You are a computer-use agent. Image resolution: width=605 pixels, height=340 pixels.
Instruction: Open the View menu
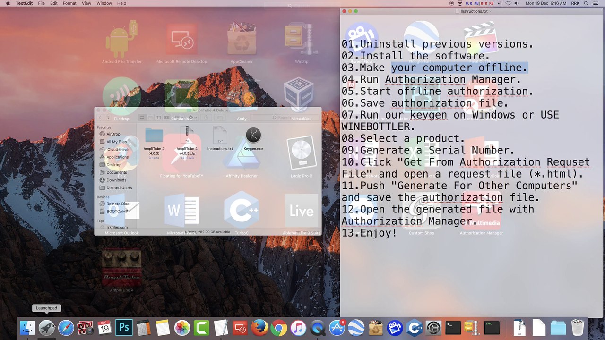pos(86,3)
